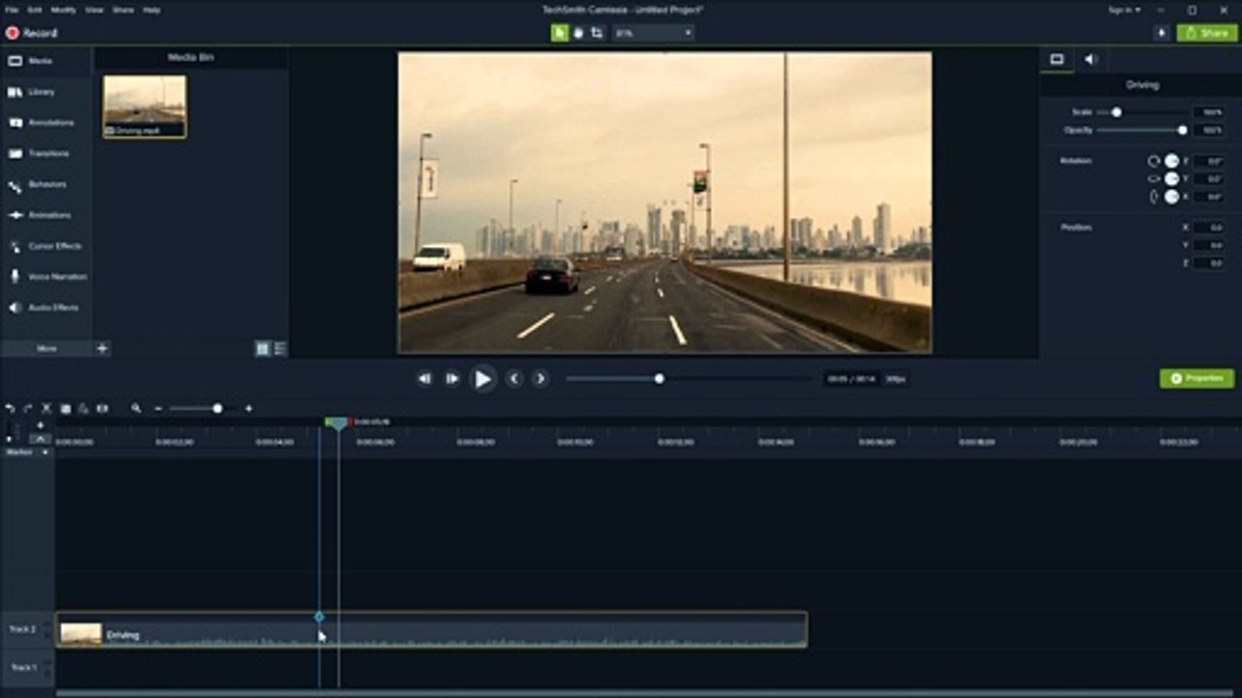
Task: Click the Scale percentage field
Action: [1209, 112]
